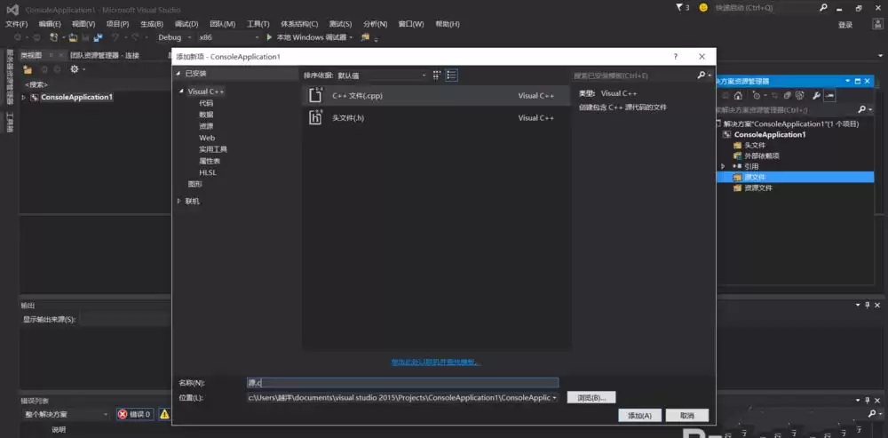Select the C++ 文件(.cpp) template icon
This screenshot has height=438, width=888.
[x=314, y=95]
